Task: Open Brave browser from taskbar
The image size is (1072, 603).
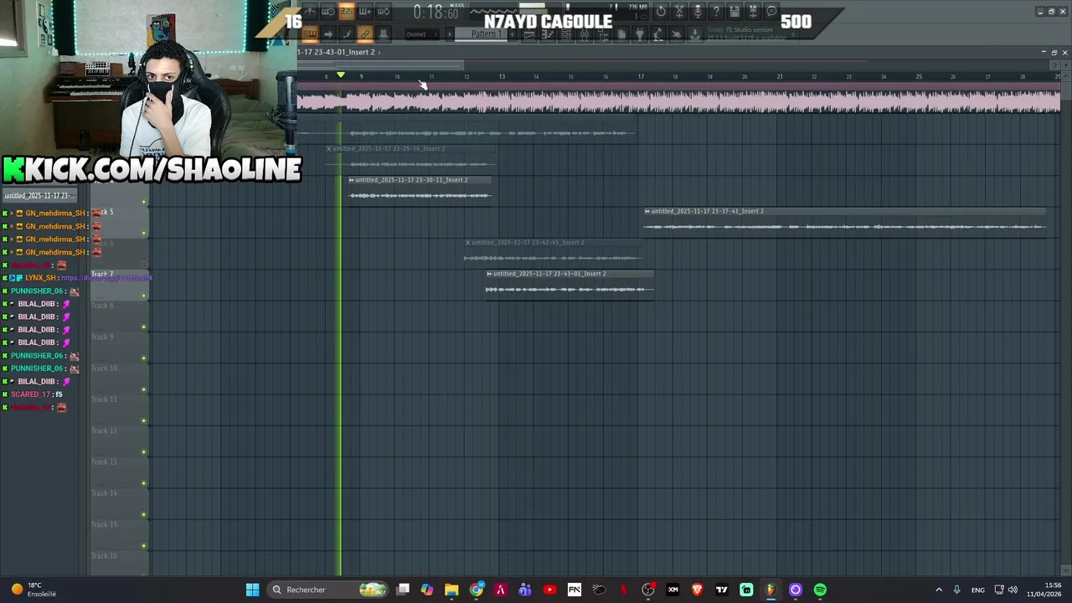Action: [x=697, y=590]
